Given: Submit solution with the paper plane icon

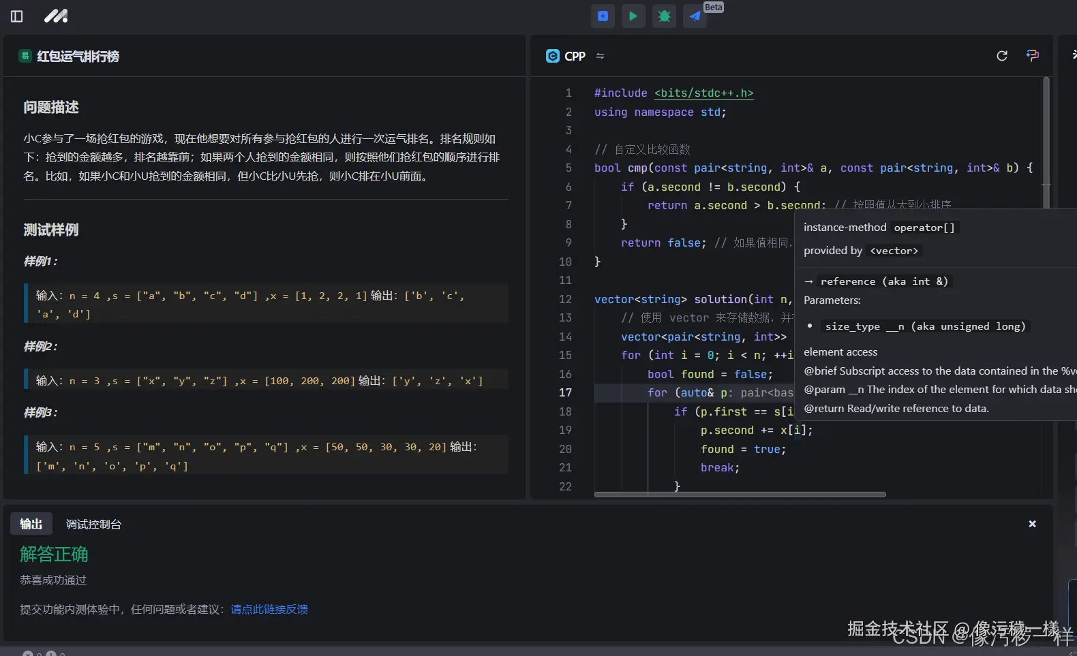Looking at the screenshot, I should [695, 16].
